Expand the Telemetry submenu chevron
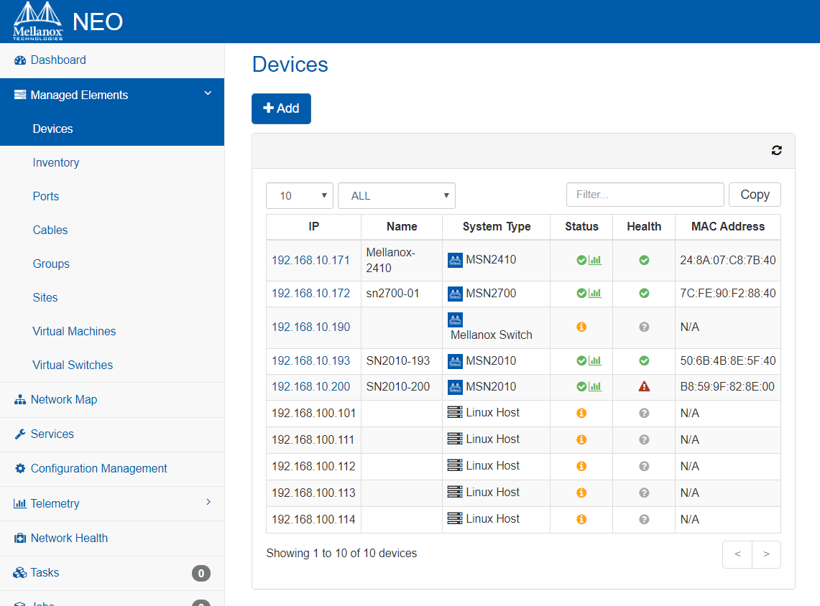The height and width of the screenshot is (606, 820). 208,502
